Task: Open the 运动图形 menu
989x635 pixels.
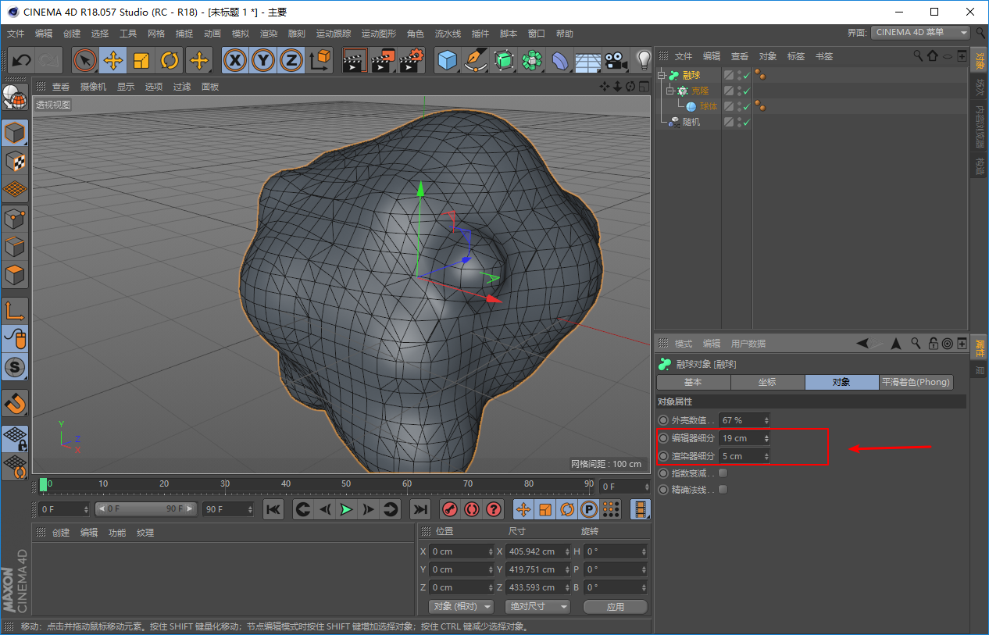Action: tap(379, 34)
